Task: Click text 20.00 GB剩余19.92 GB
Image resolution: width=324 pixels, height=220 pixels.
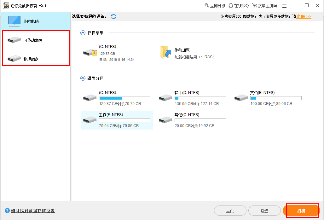Action: click(194, 126)
